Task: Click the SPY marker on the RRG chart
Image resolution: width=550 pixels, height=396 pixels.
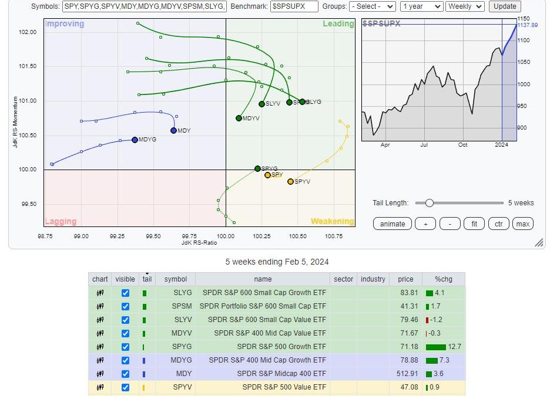Action: pos(267,175)
